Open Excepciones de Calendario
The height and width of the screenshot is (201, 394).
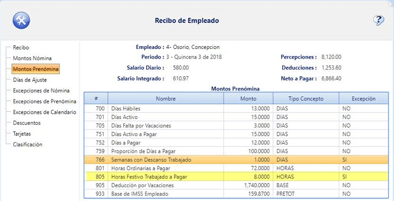pos(44,112)
